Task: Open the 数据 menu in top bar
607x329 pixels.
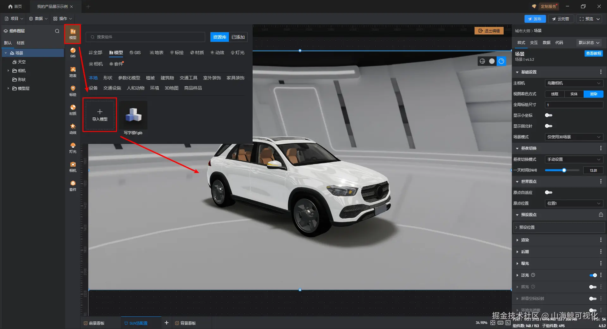Action: tap(38, 19)
